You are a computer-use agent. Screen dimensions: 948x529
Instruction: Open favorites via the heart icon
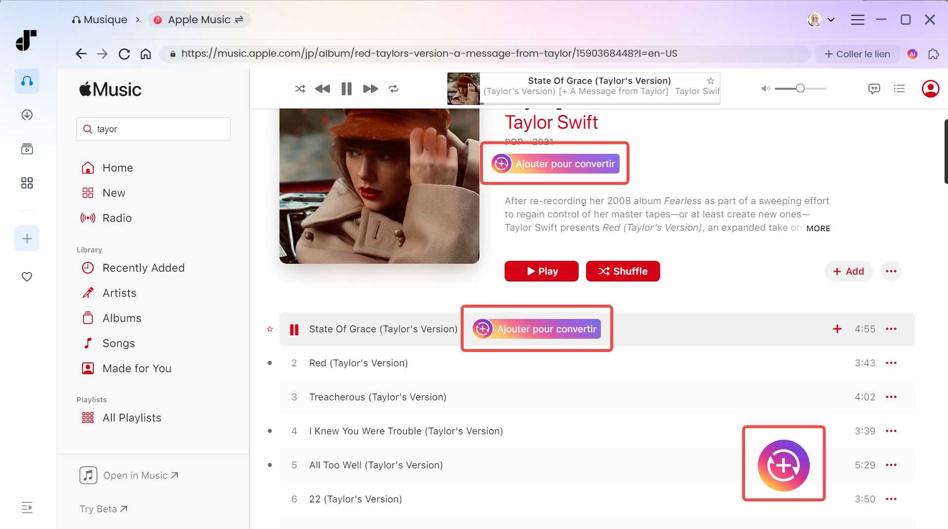[x=27, y=277]
